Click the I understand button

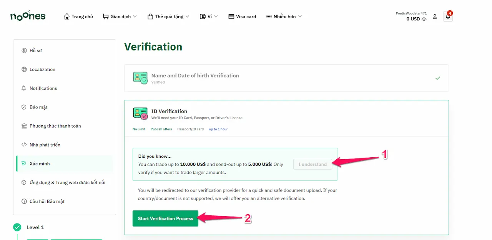coord(312,164)
